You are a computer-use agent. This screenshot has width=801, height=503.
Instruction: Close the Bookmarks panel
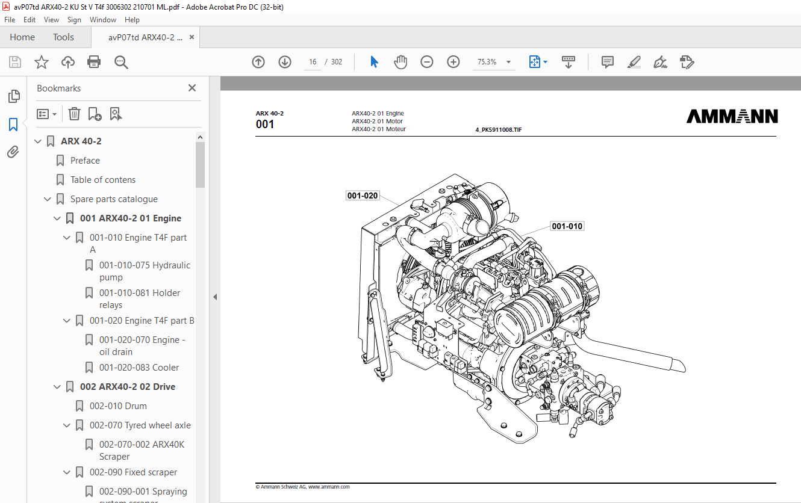[x=192, y=88]
